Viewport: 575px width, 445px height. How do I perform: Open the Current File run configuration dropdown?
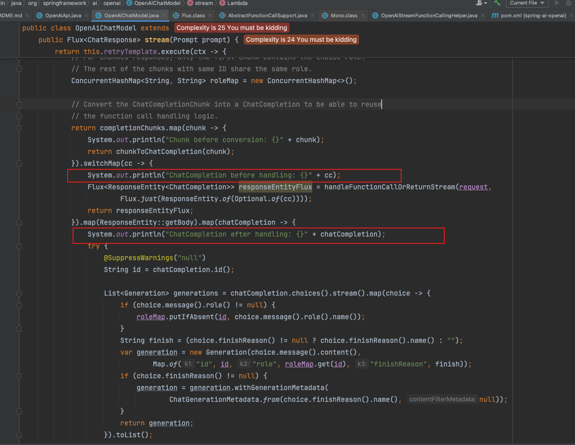click(526, 3)
